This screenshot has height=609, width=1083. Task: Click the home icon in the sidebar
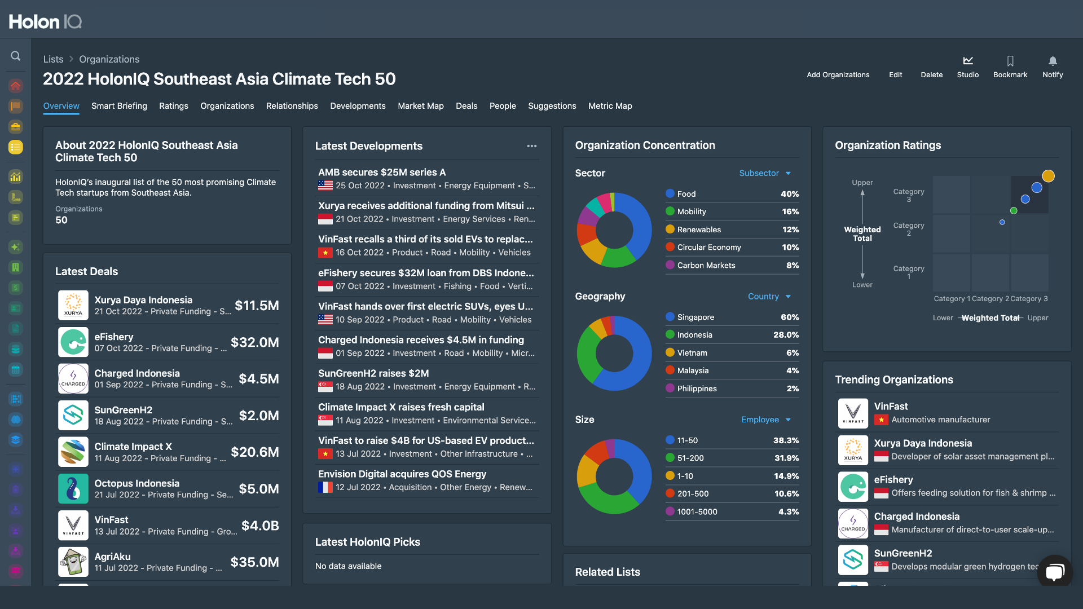click(x=15, y=86)
